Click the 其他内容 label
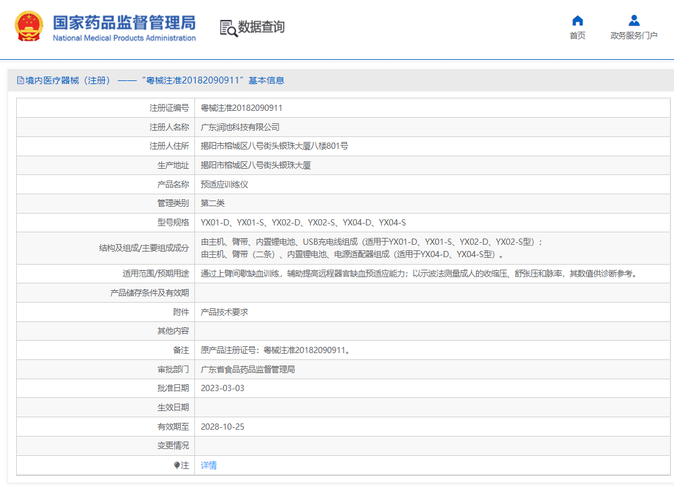Screen dimensions: 674x487 tap(173, 331)
